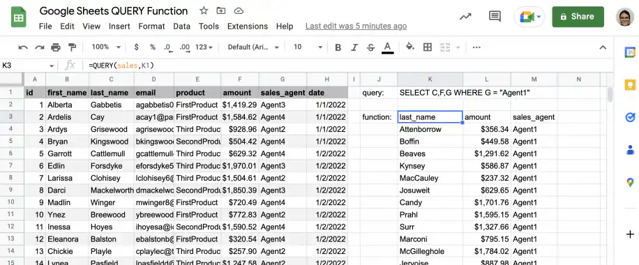Screen dimensions: 639x265
Task: Open the fill color picker
Action: (410, 47)
